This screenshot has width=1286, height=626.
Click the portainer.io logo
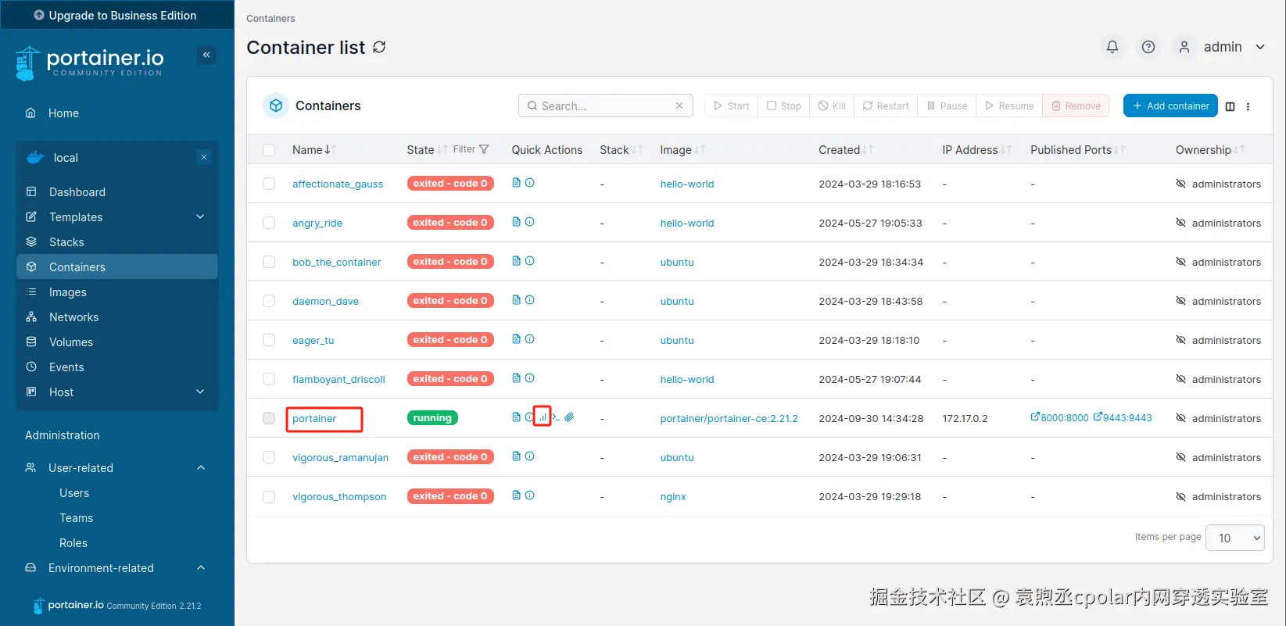pyautogui.click(x=89, y=63)
